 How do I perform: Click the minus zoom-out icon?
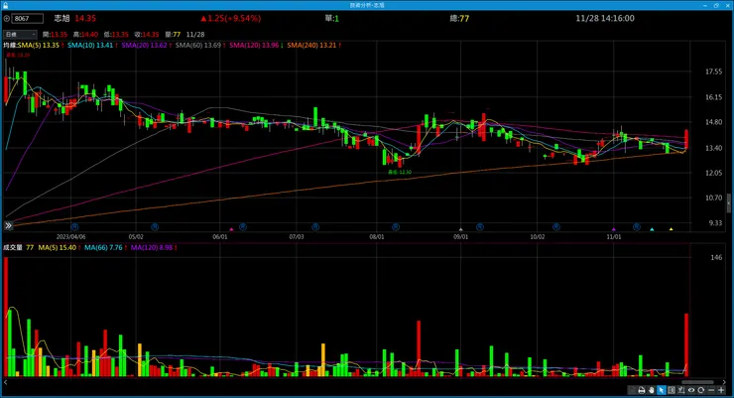click(x=711, y=390)
